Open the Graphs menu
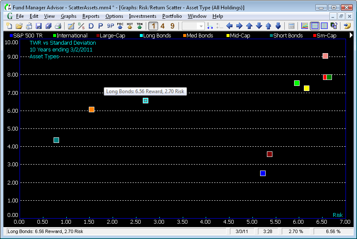 (68, 16)
